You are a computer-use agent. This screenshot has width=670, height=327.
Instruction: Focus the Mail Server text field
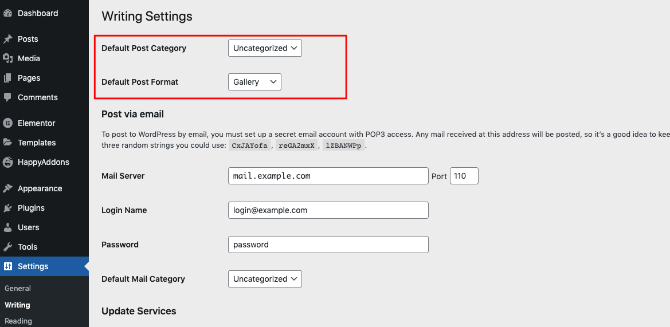[x=328, y=176]
